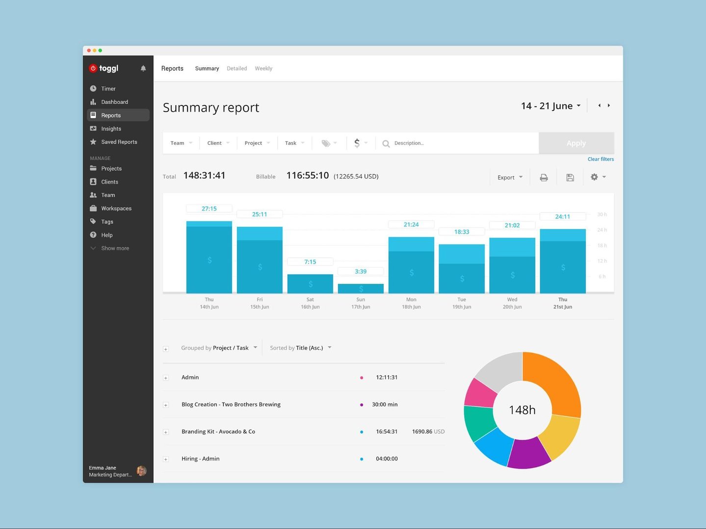This screenshot has height=529, width=706.
Task: Open the notifications bell
Action: pos(143,68)
